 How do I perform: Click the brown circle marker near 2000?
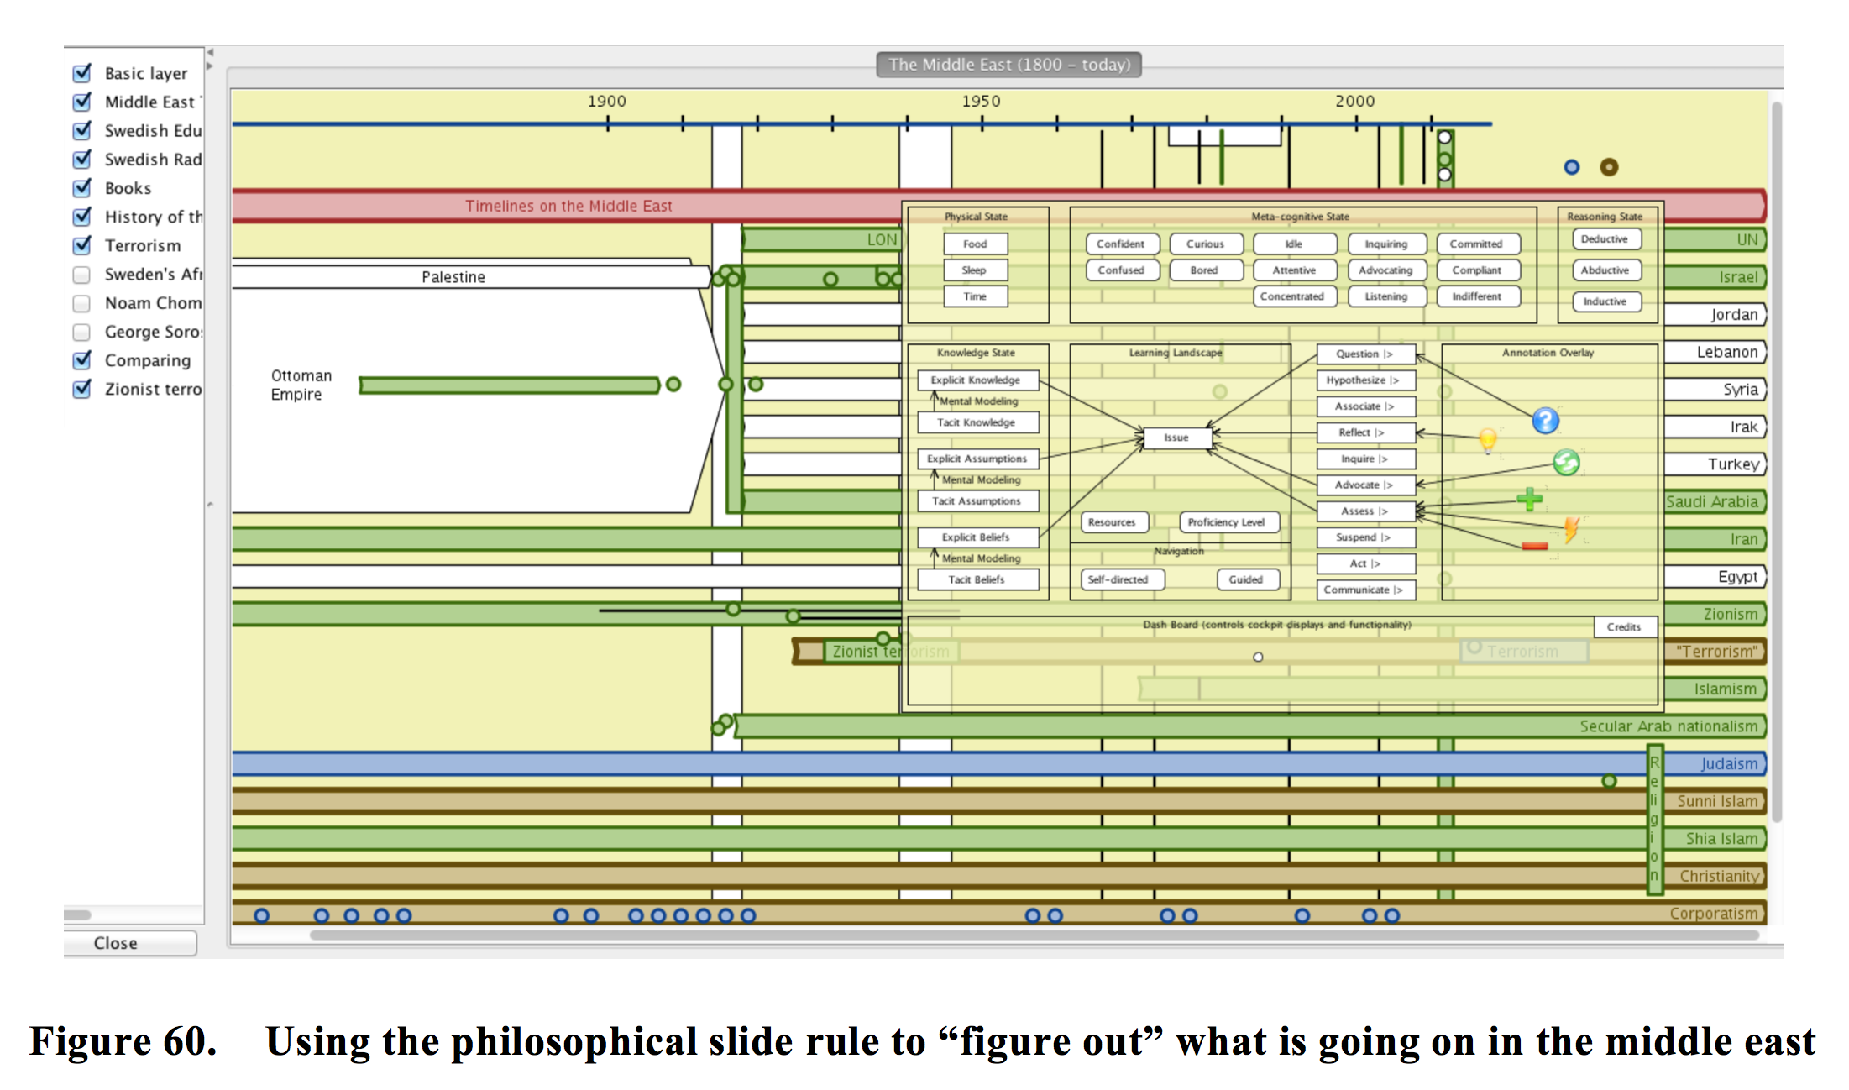1609,167
